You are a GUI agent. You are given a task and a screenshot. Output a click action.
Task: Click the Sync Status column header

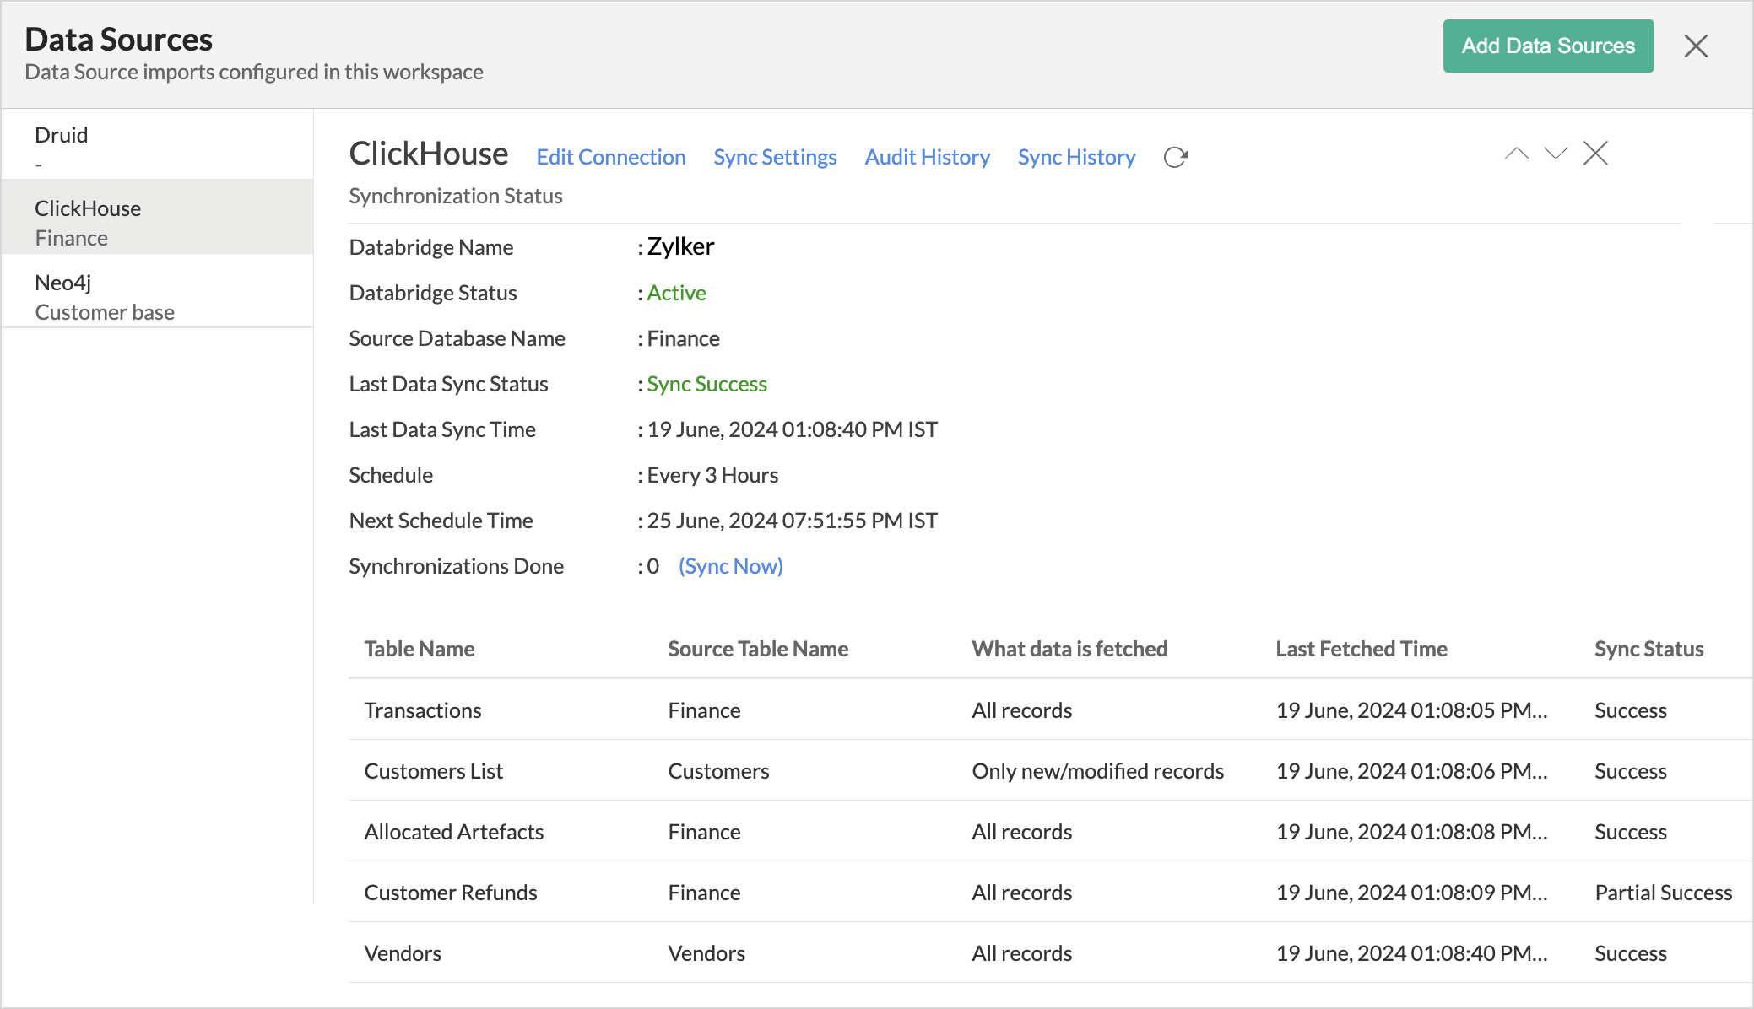(x=1648, y=649)
